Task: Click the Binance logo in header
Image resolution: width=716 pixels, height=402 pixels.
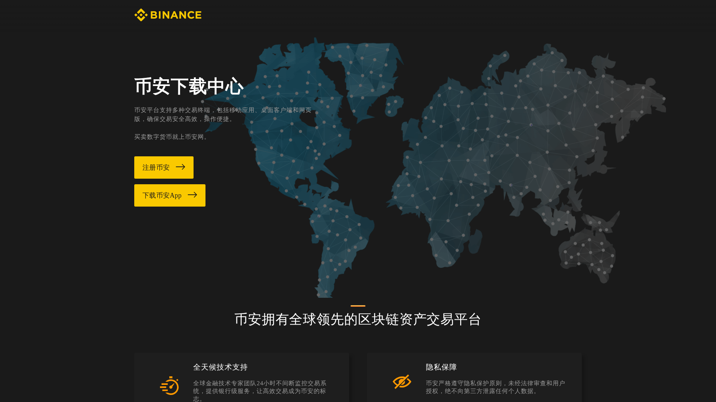Action: point(168,15)
